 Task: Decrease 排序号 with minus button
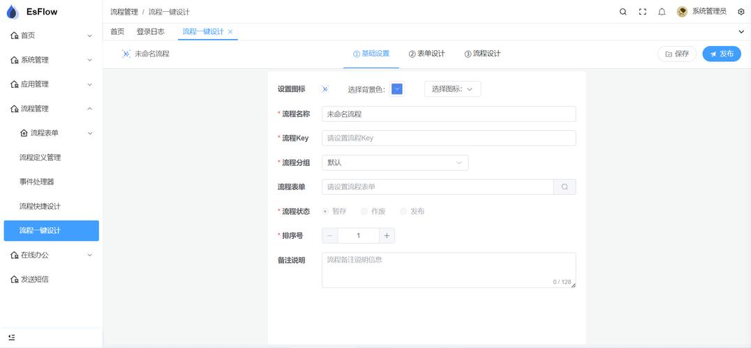pos(329,236)
